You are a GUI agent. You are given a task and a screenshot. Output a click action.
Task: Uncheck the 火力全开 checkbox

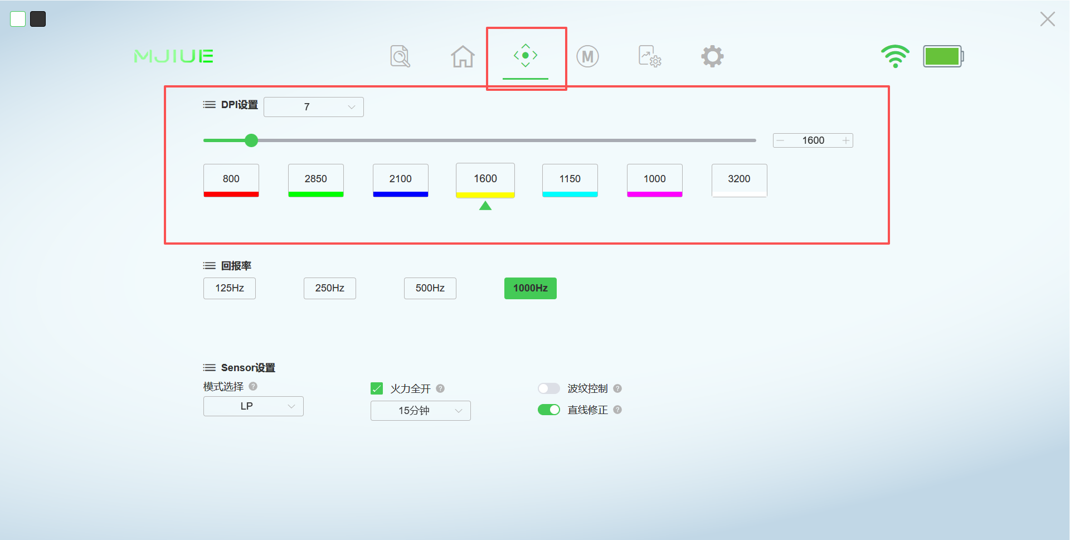click(x=377, y=388)
